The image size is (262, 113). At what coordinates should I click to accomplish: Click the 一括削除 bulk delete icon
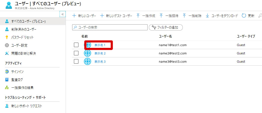click(x=184, y=16)
